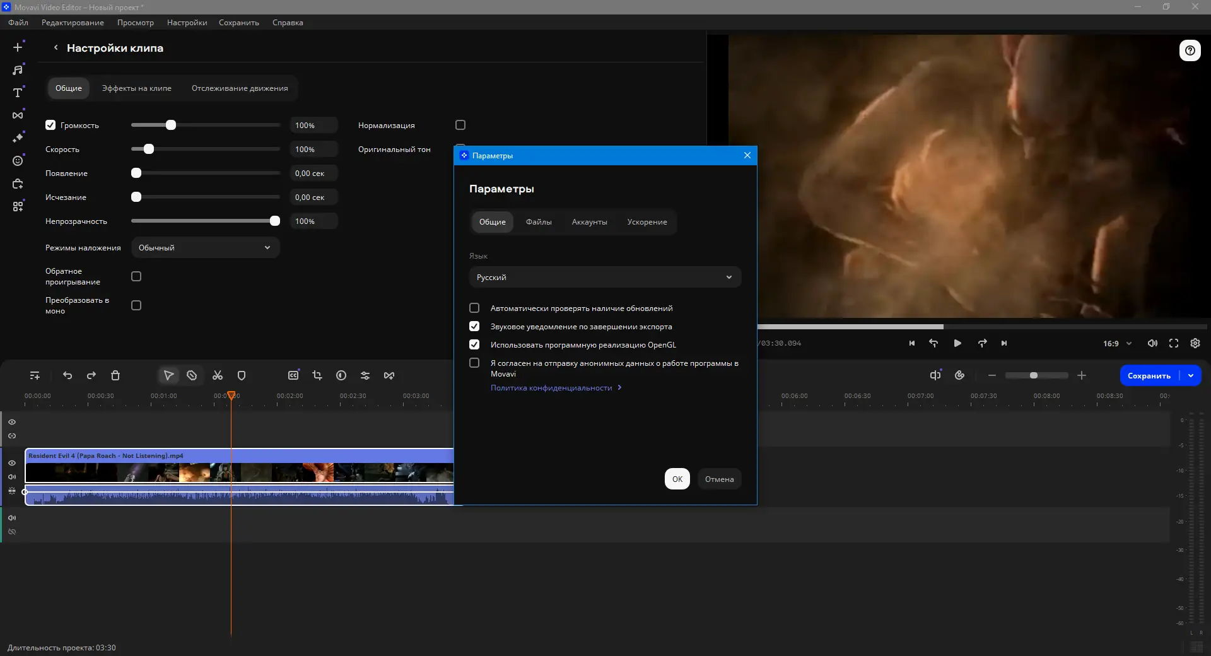Viewport: 1211px width, 656px height.
Task: Switch to the Ускорение tab
Action: 646,222
